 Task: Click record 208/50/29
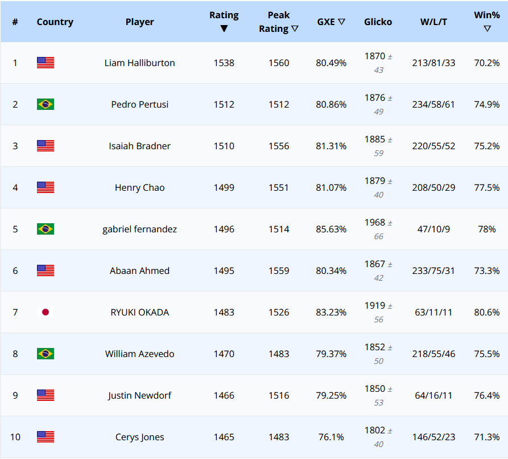[x=433, y=187]
